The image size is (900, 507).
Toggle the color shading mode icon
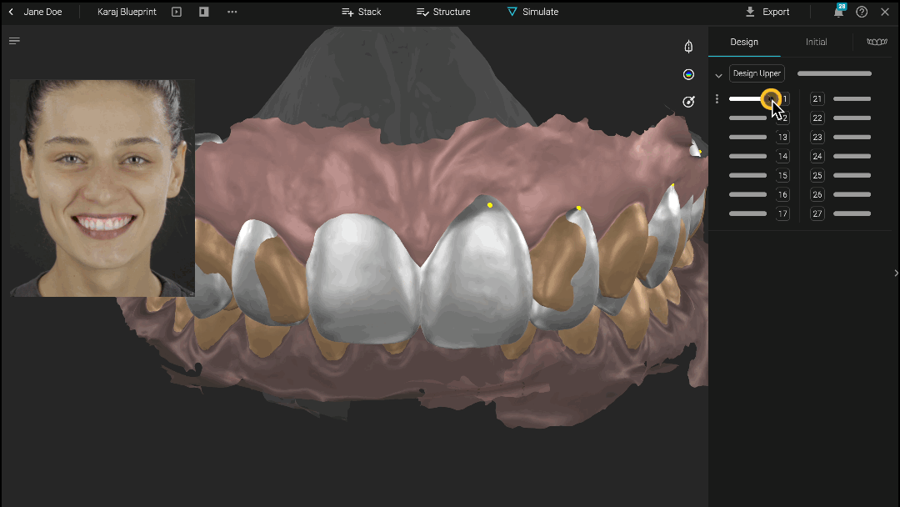point(688,74)
